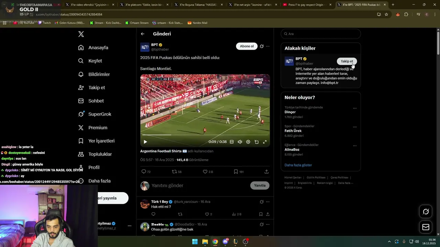This screenshot has width=440, height=247.
Task: Click Grok icon next to Abone ol
Action: pyautogui.click(x=262, y=46)
